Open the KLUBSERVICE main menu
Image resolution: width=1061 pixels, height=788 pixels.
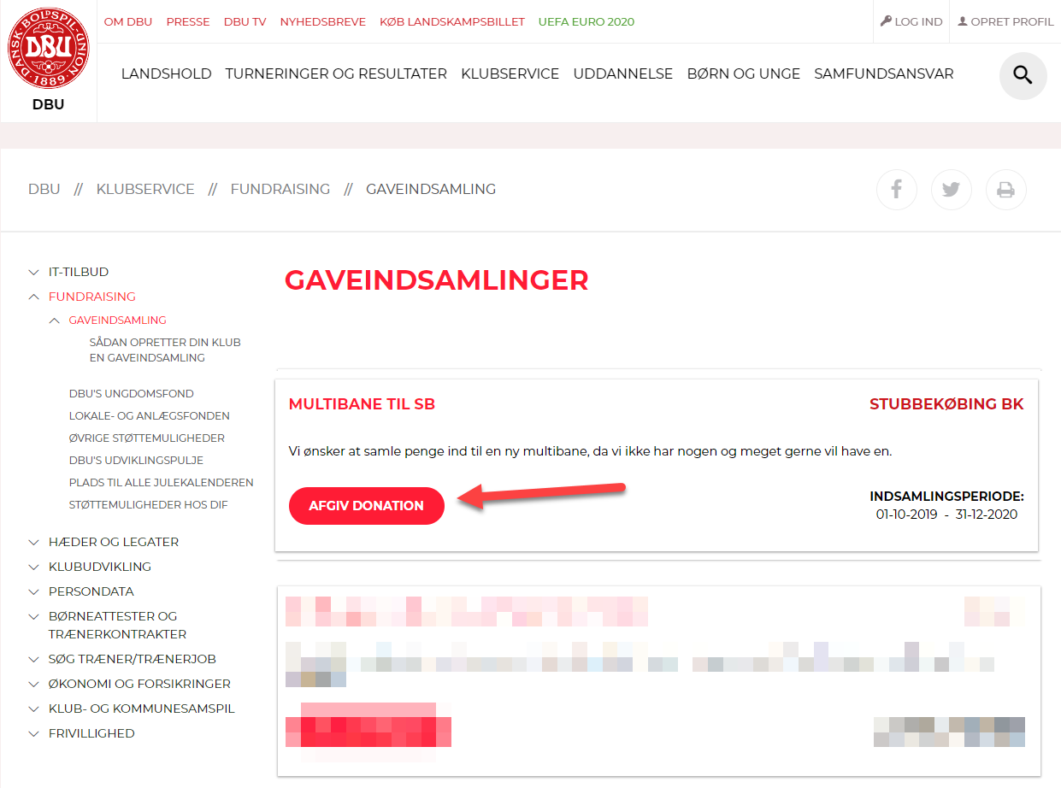click(x=510, y=74)
